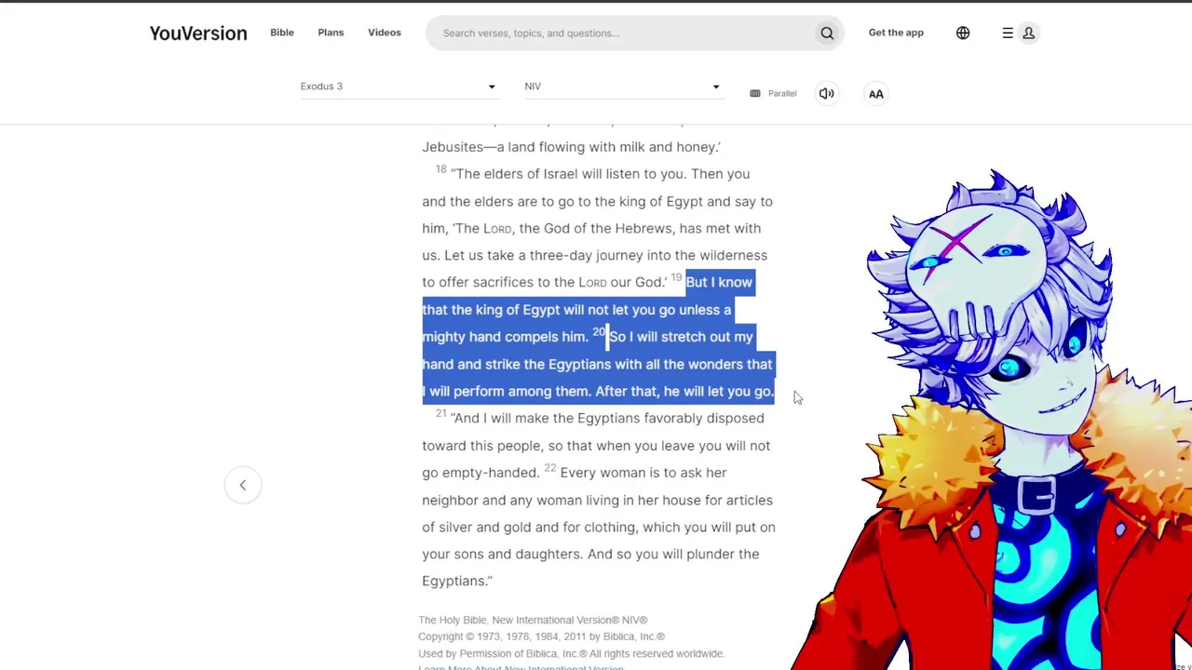Click the user profile icon
The height and width of the screenshot is (670, 1192).
pos(1029,33)
